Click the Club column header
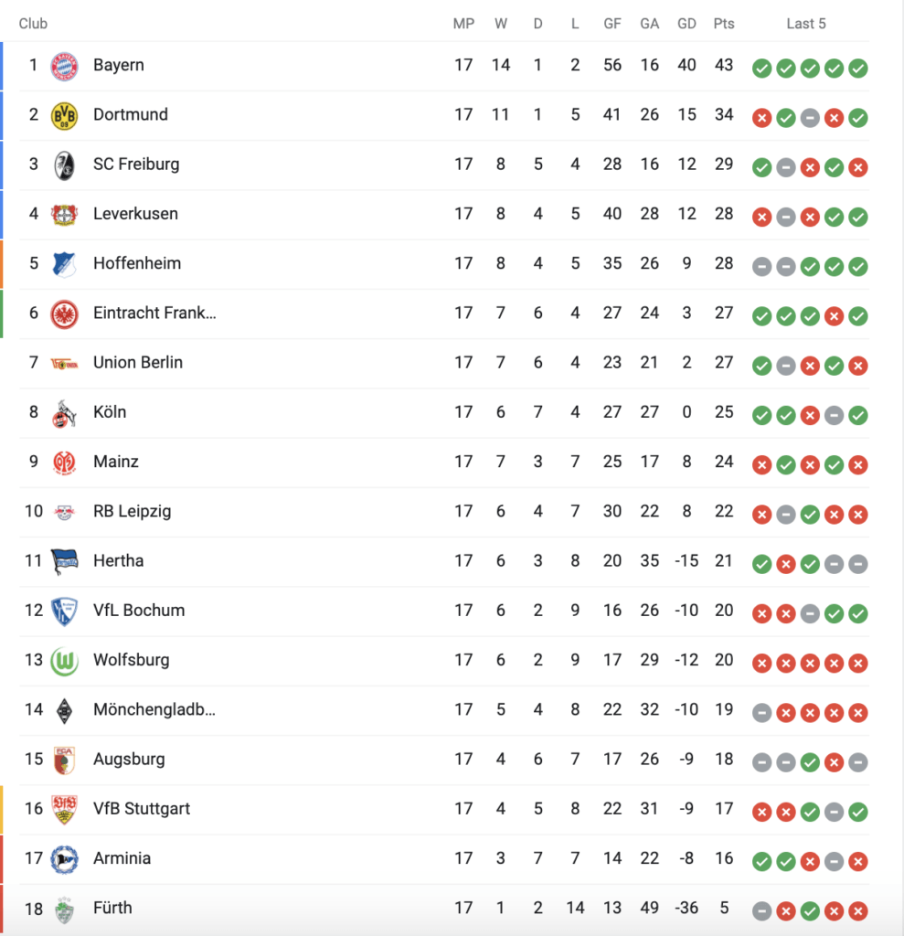The width and height of the screenshot is (904, 936). pyautogui.click(x=33, y=24)
